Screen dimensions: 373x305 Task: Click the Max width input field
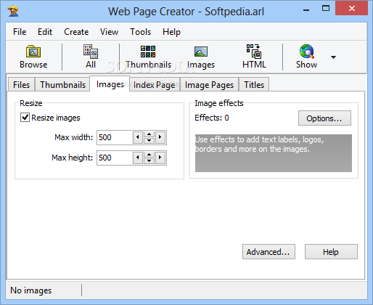tap(115, 137)
